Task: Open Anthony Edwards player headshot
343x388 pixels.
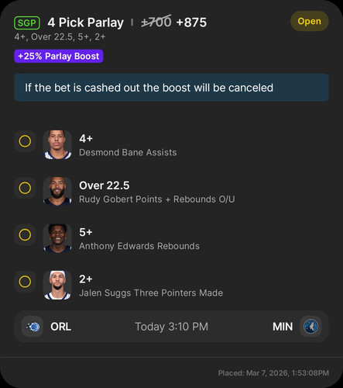Action: point(57,238)
